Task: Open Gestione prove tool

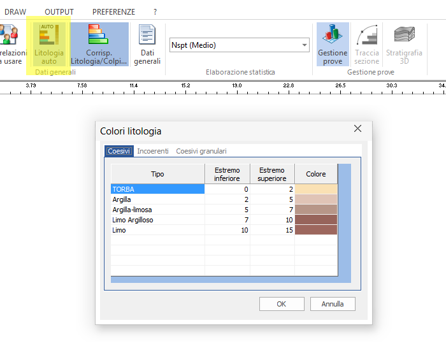Action: pos(333,45)
